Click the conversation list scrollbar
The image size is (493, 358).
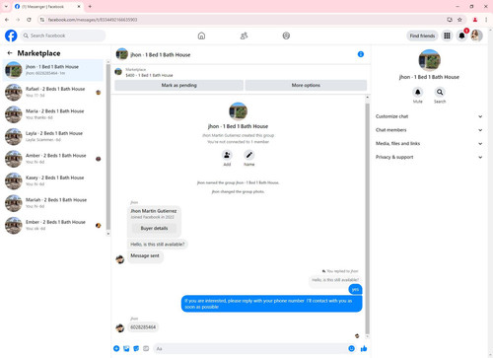[x=108, y=147]
